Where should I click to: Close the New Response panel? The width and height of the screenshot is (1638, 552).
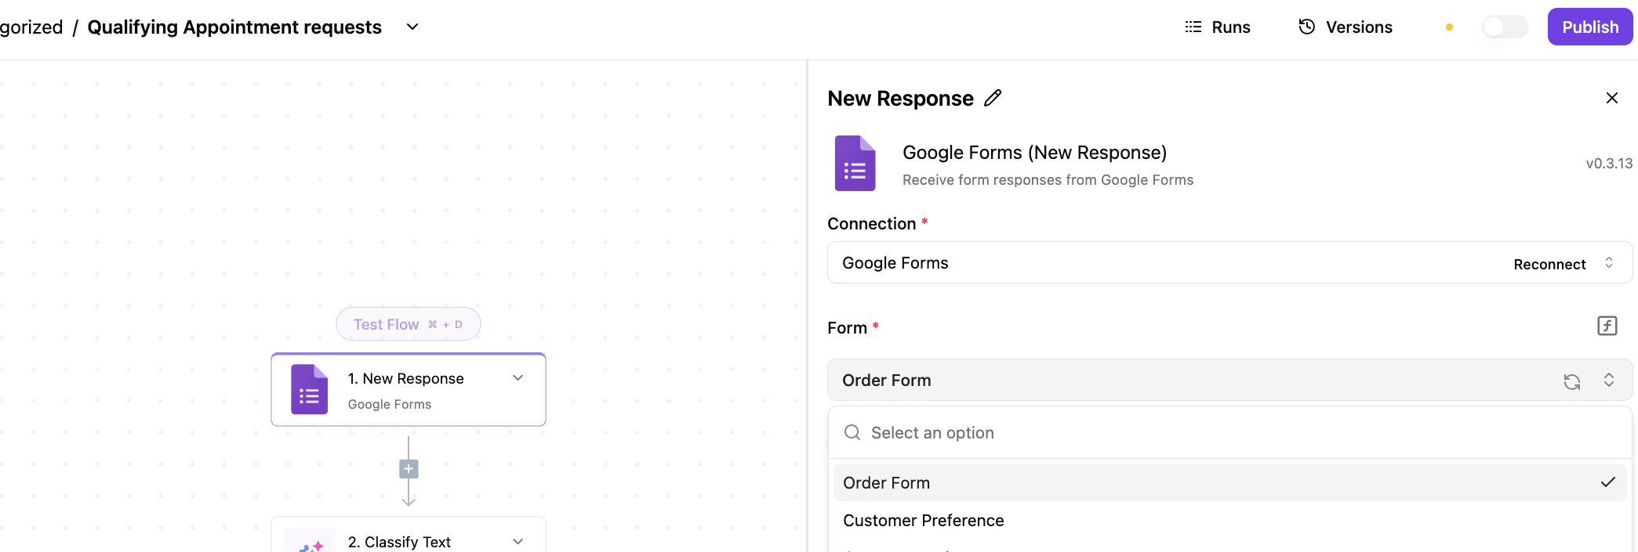[1611, 98]
